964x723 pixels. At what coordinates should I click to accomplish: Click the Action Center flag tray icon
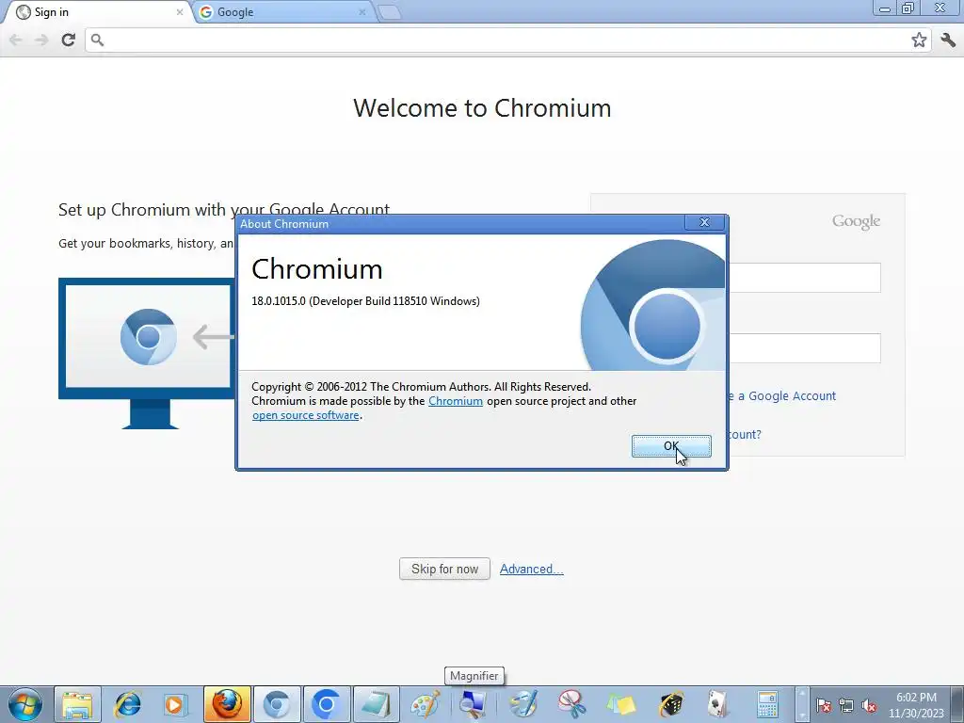point(824,706)
